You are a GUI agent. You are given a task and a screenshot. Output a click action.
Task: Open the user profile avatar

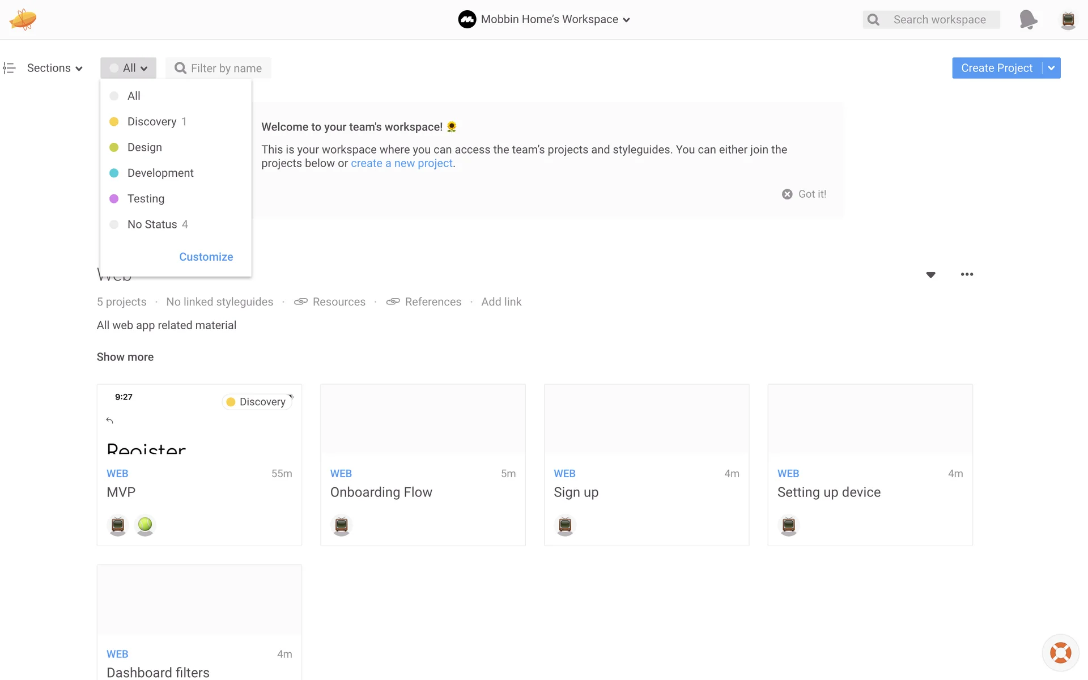pyautogui.click(x=1068, y=20)
